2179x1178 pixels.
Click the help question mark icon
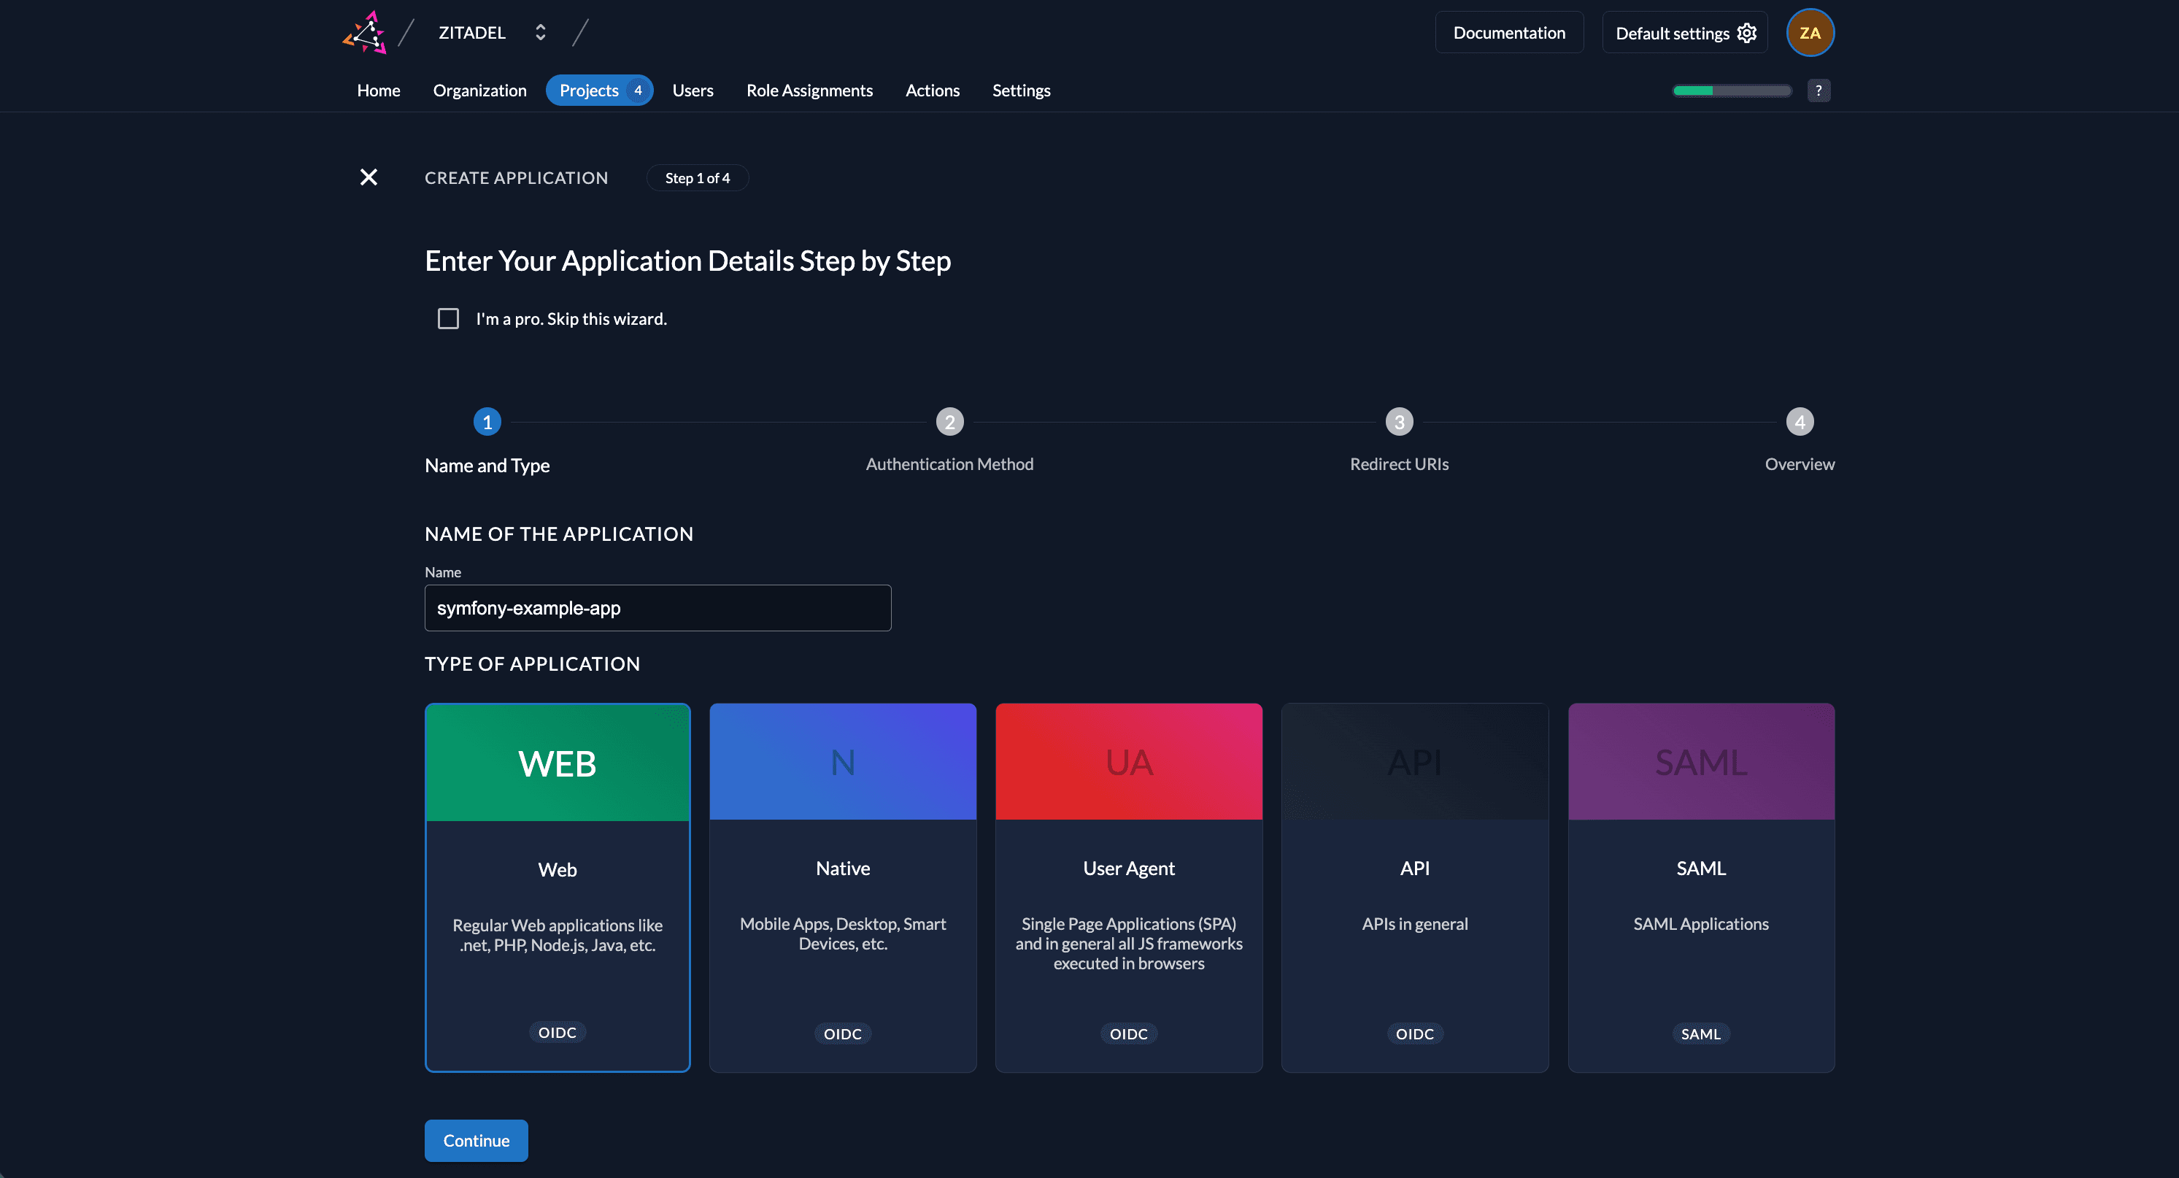[1819, 90]
